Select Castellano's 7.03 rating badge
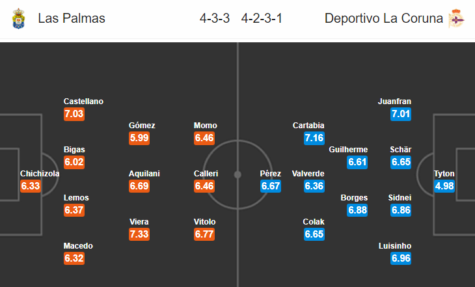This screenshot has width=475, height=287. pos(74,114)
